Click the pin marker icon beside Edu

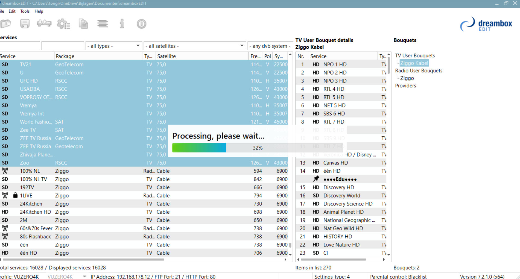(x=316, y=179)
